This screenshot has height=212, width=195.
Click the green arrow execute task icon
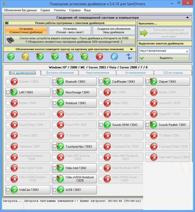click(144, 33)
